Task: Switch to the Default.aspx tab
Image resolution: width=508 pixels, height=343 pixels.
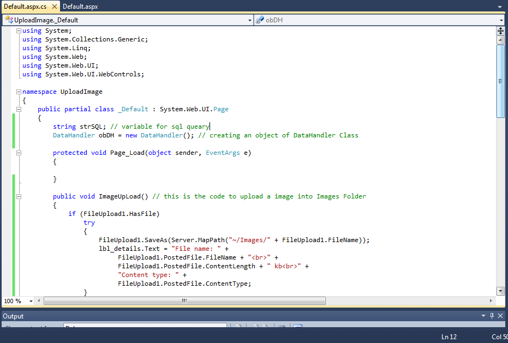Action: click(80, 7)
